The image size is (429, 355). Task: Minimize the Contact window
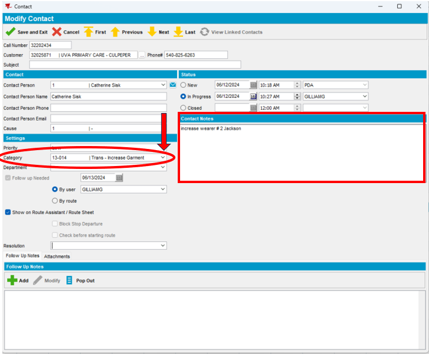point(380,6)
